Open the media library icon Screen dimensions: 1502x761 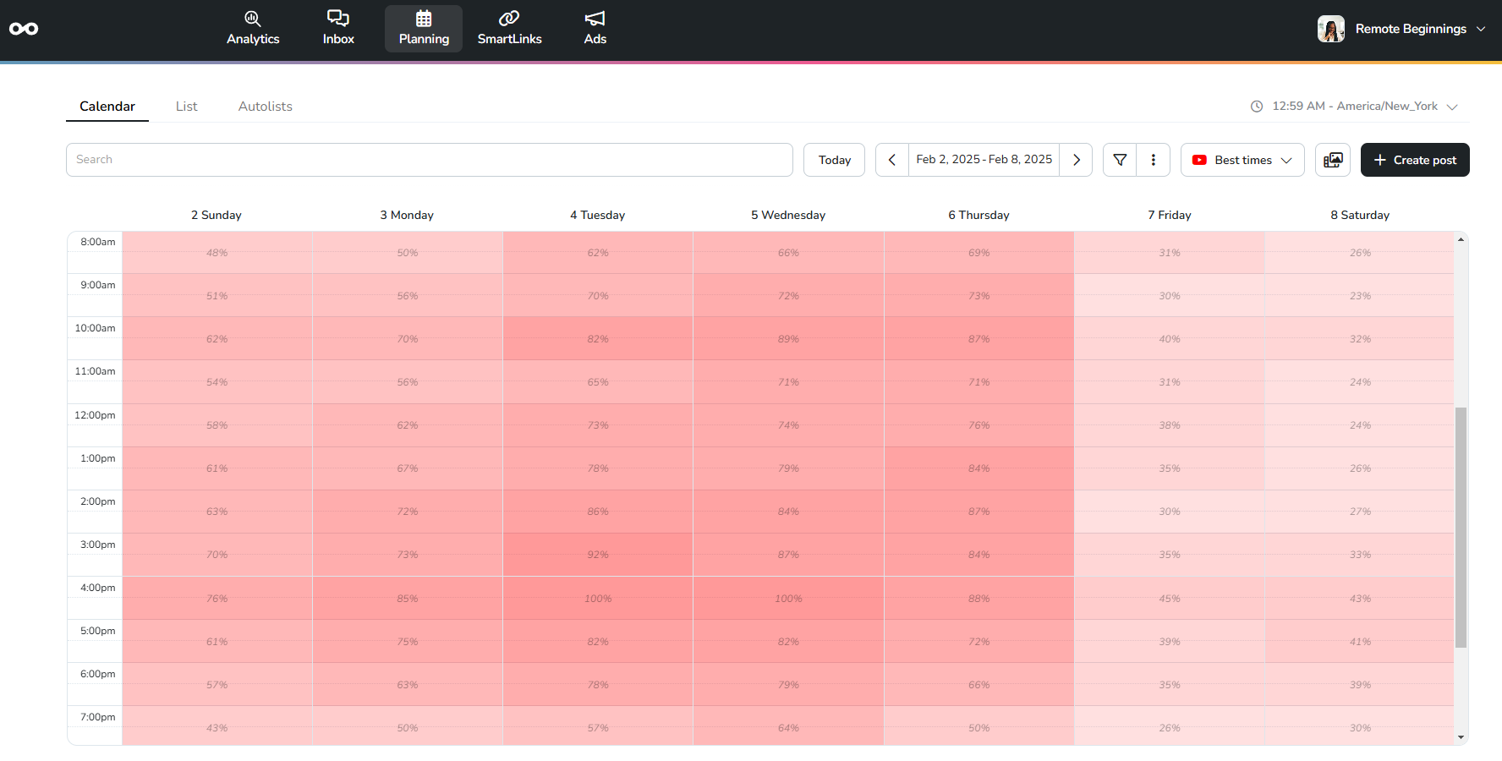click(1332, 160)
